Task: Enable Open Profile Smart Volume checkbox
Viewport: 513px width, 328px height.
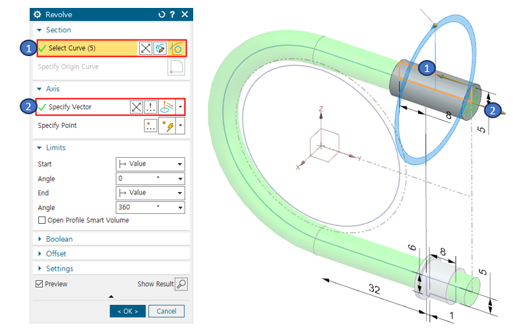Action: tap(42, 220)
